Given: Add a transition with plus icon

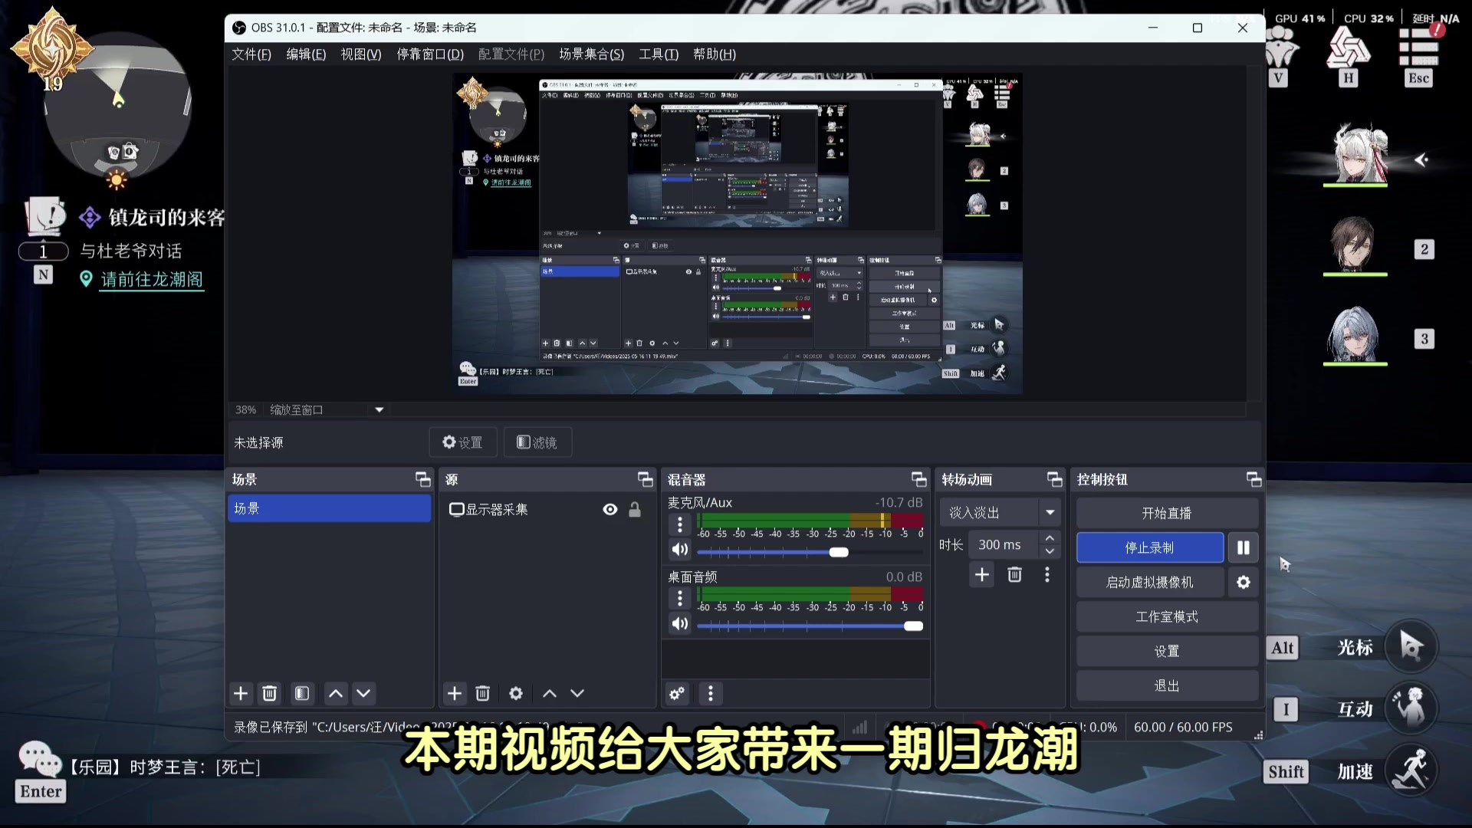Looking at the screenshot, I should click(982, 575).
